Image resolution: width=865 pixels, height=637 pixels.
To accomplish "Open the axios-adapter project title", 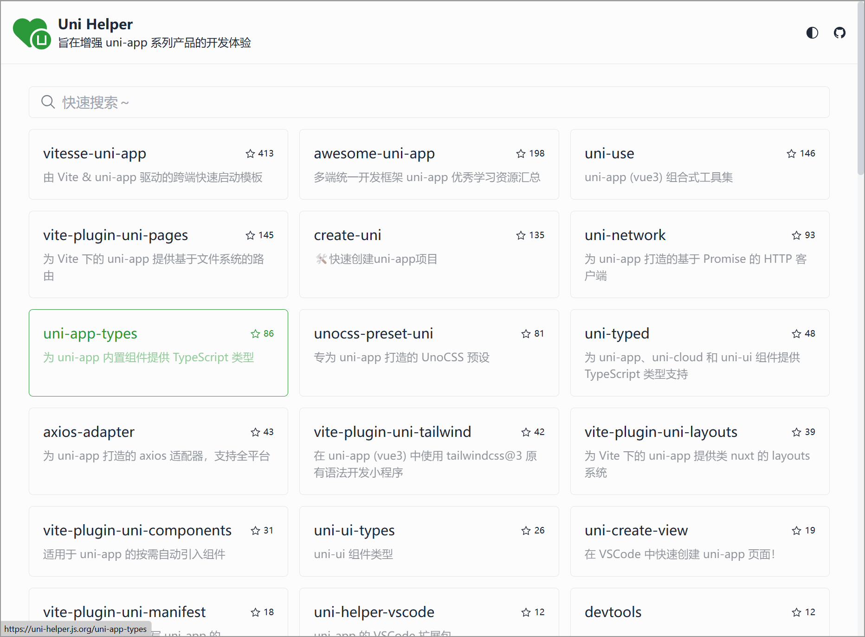I will pos(89,432).
